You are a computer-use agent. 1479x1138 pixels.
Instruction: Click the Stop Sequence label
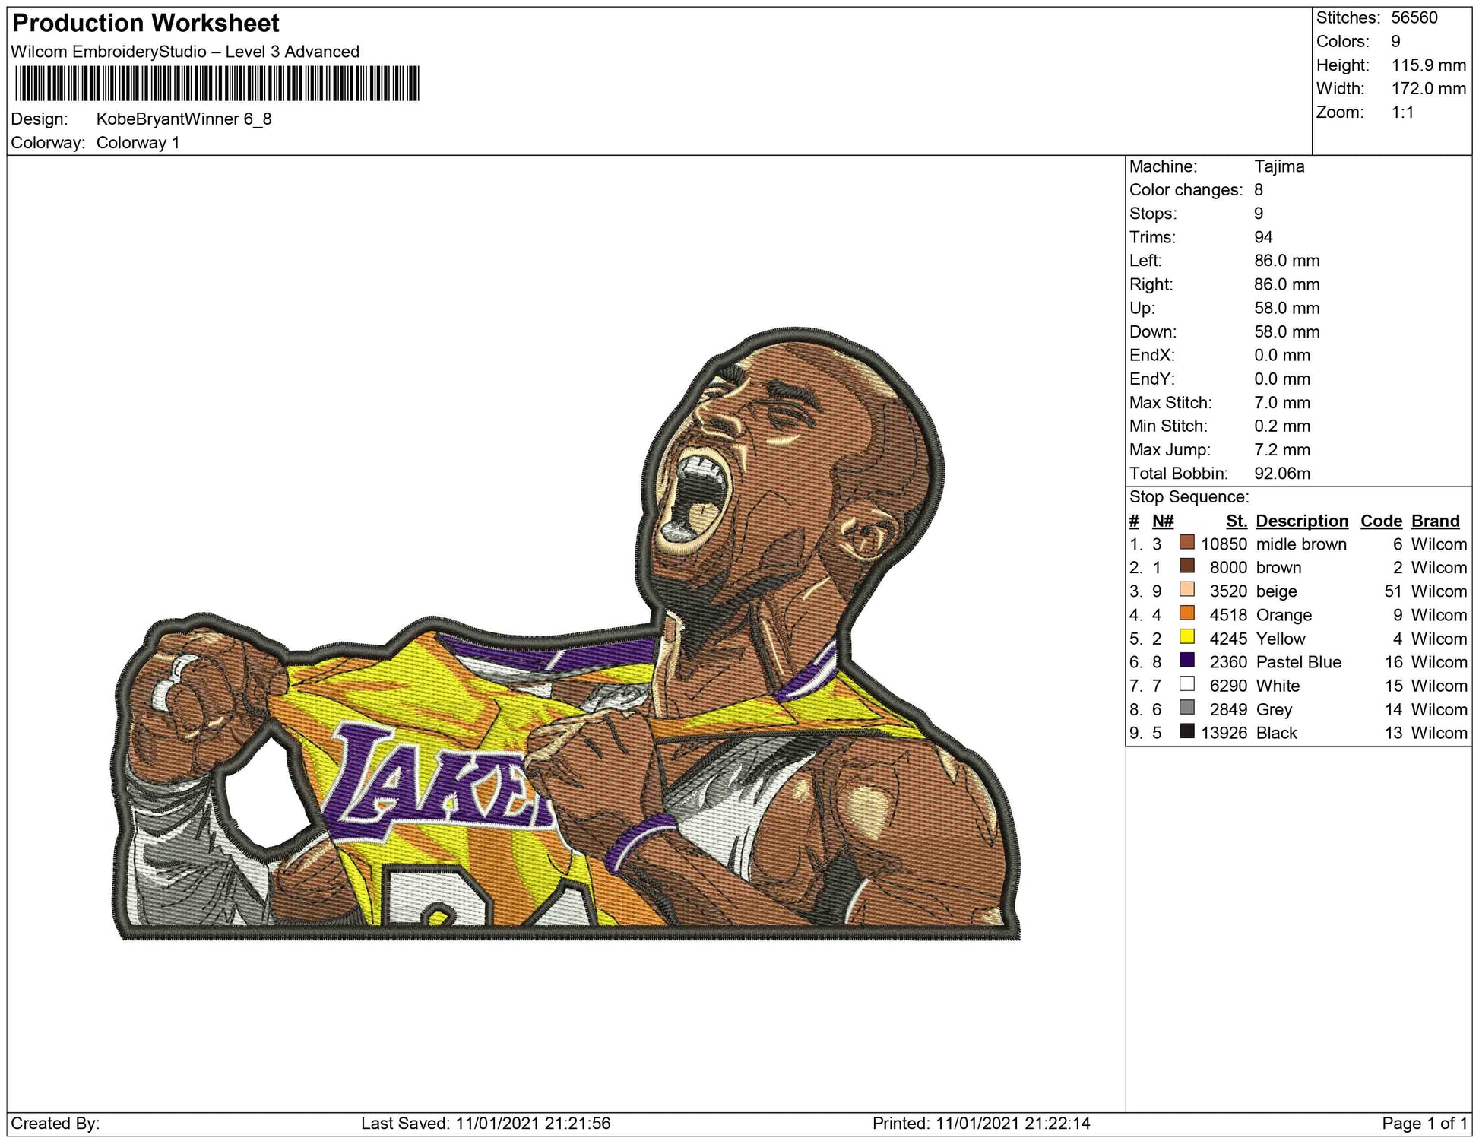tap(1189, 497)
